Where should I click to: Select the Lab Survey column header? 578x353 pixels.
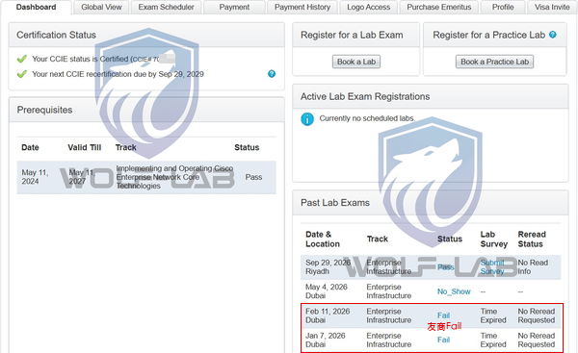(494, 240)
